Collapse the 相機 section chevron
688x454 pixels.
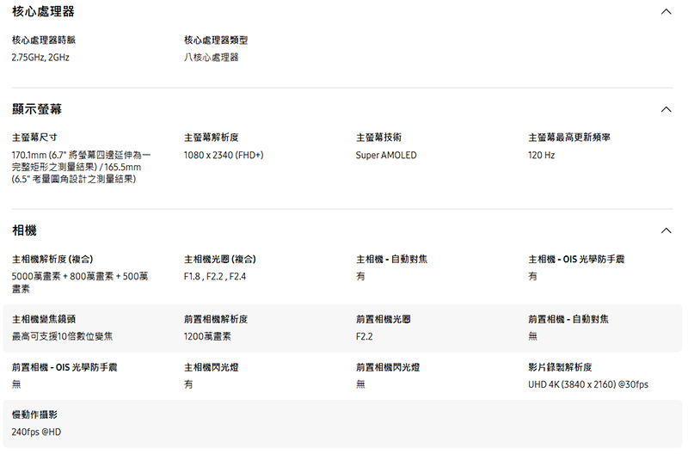[x=666, y=231]
